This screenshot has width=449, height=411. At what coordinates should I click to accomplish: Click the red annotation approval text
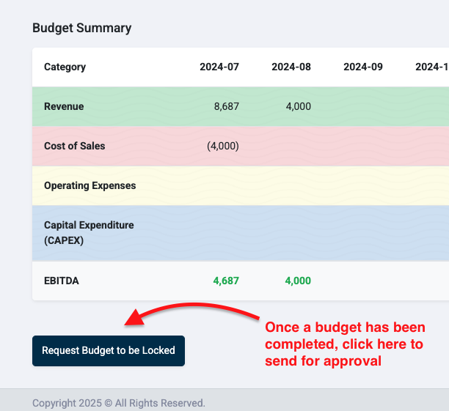345,344
